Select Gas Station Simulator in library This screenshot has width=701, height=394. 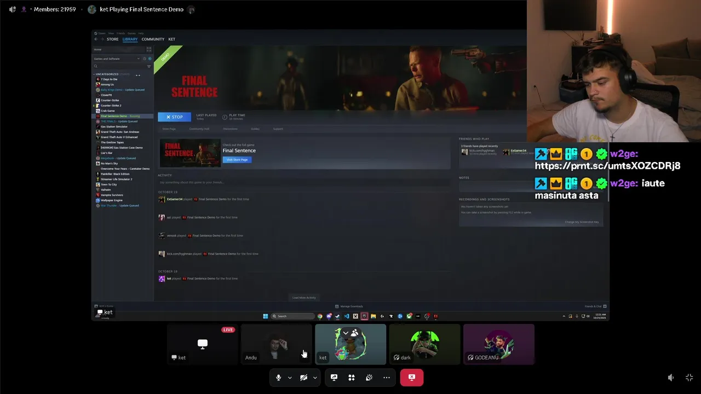(x=114, y=126)
